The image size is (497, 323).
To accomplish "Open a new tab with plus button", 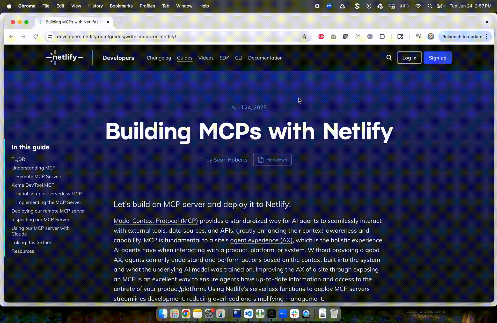I will pos(120,22).
